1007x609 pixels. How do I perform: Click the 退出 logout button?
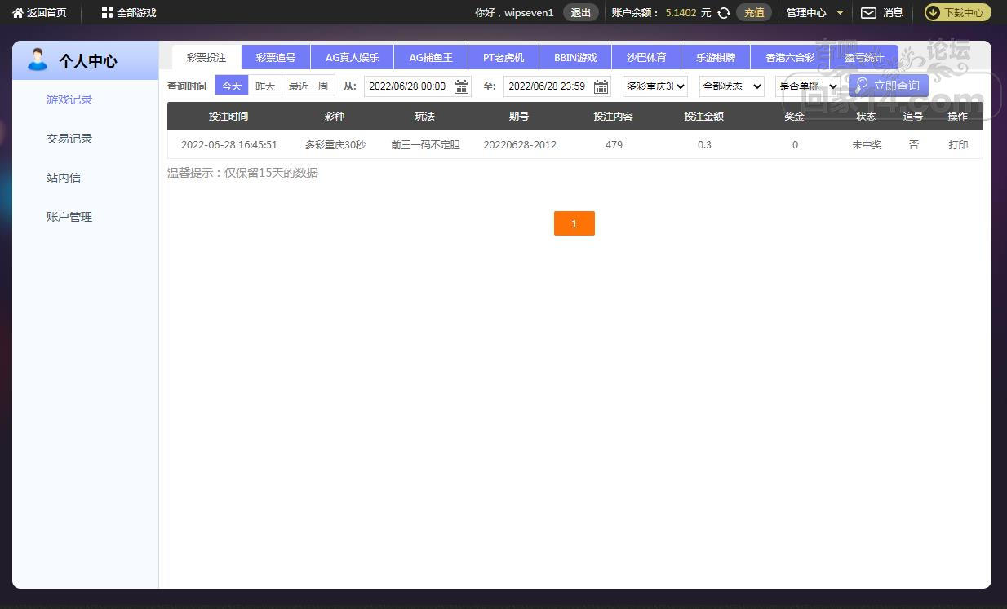(x=581, y=13)
